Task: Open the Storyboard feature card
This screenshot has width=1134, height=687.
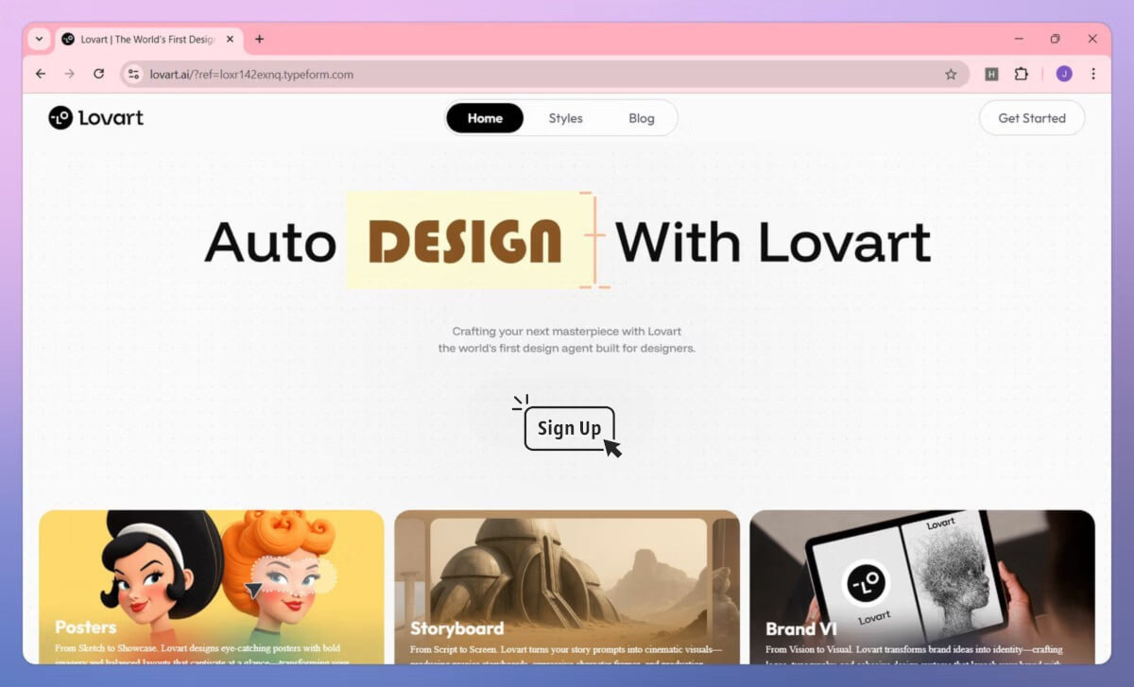Action: pyautogui.click(x=567, y=586)
